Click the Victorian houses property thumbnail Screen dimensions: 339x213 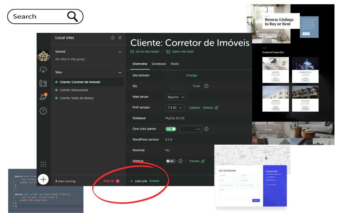click(305, 92)
